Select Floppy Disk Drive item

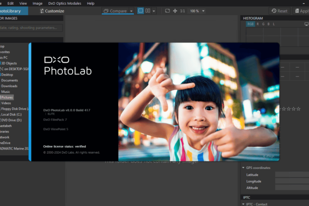tap(14, 109)
